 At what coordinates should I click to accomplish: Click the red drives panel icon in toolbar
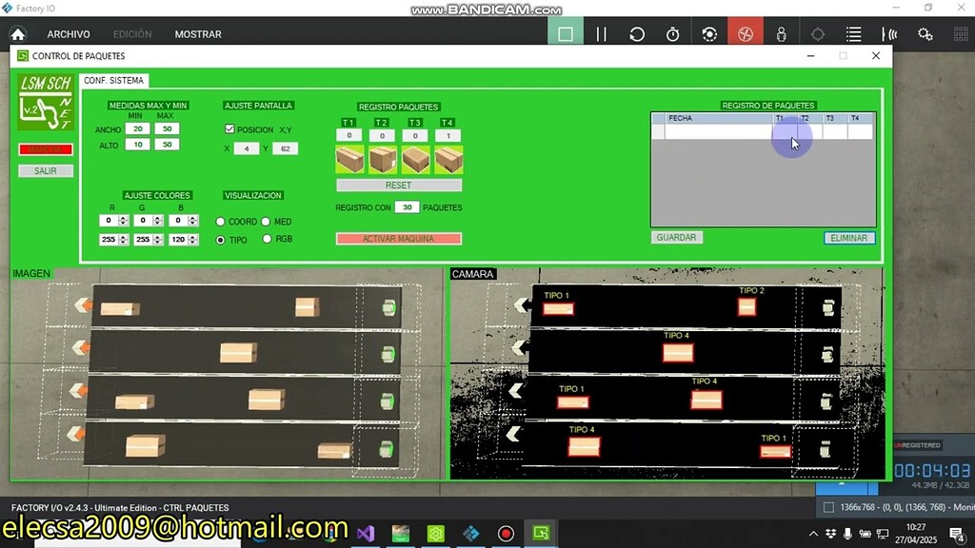pos(746,31)
